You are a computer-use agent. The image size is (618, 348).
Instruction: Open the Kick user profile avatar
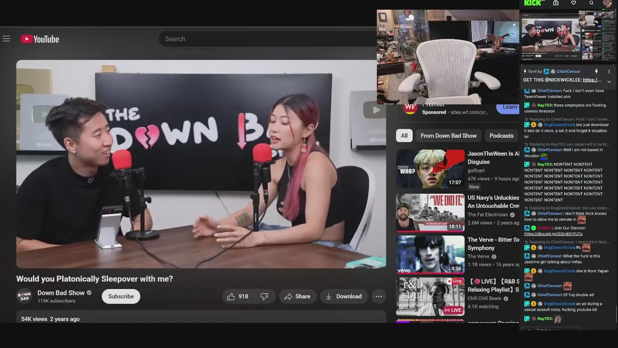(x=608, y=3)
